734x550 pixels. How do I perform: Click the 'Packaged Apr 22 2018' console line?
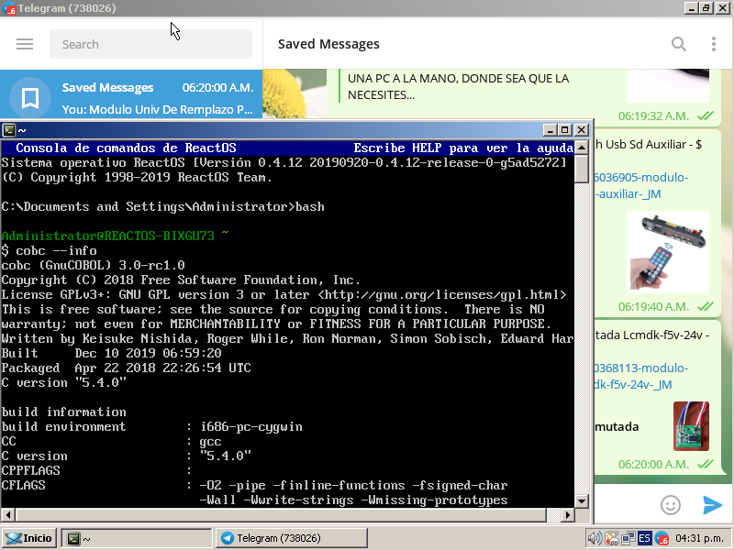pyautogui.click(x=126, y=368)
